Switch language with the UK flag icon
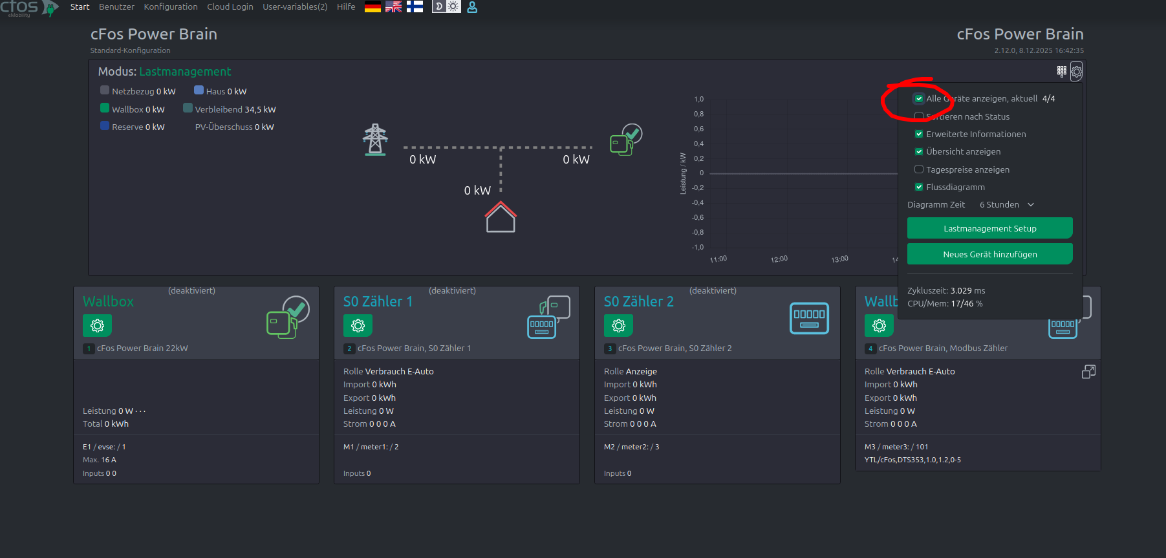The width and height of the screenshot is (1166, 558). (393, 7)
